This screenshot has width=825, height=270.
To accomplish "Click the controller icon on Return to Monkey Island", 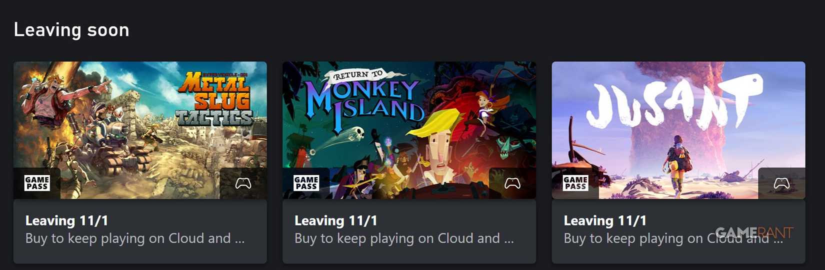I will (512, 183).
